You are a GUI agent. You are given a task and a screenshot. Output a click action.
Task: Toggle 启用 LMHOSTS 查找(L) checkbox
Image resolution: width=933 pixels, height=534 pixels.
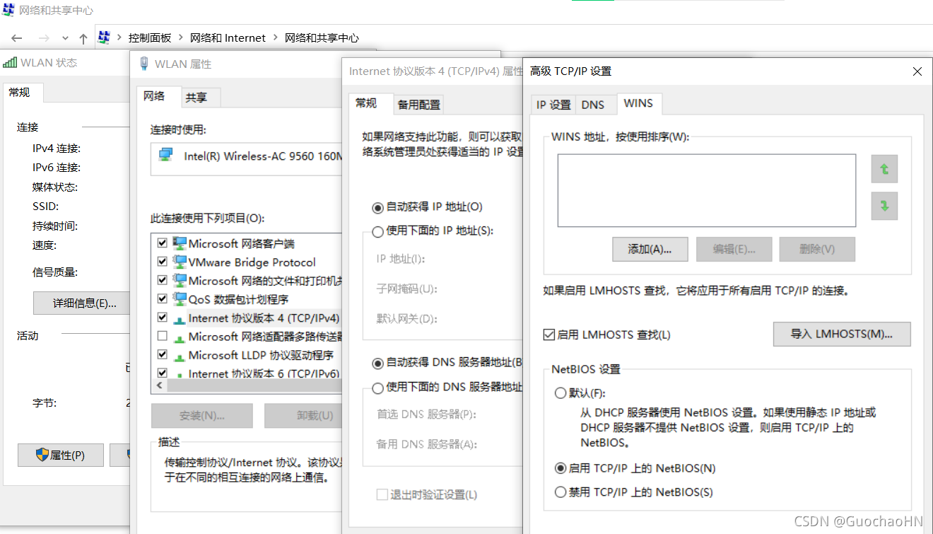(549, 335)
